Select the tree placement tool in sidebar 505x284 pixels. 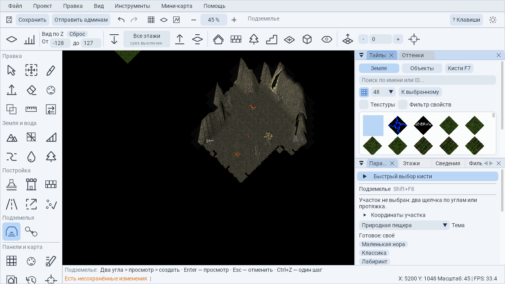51,157
